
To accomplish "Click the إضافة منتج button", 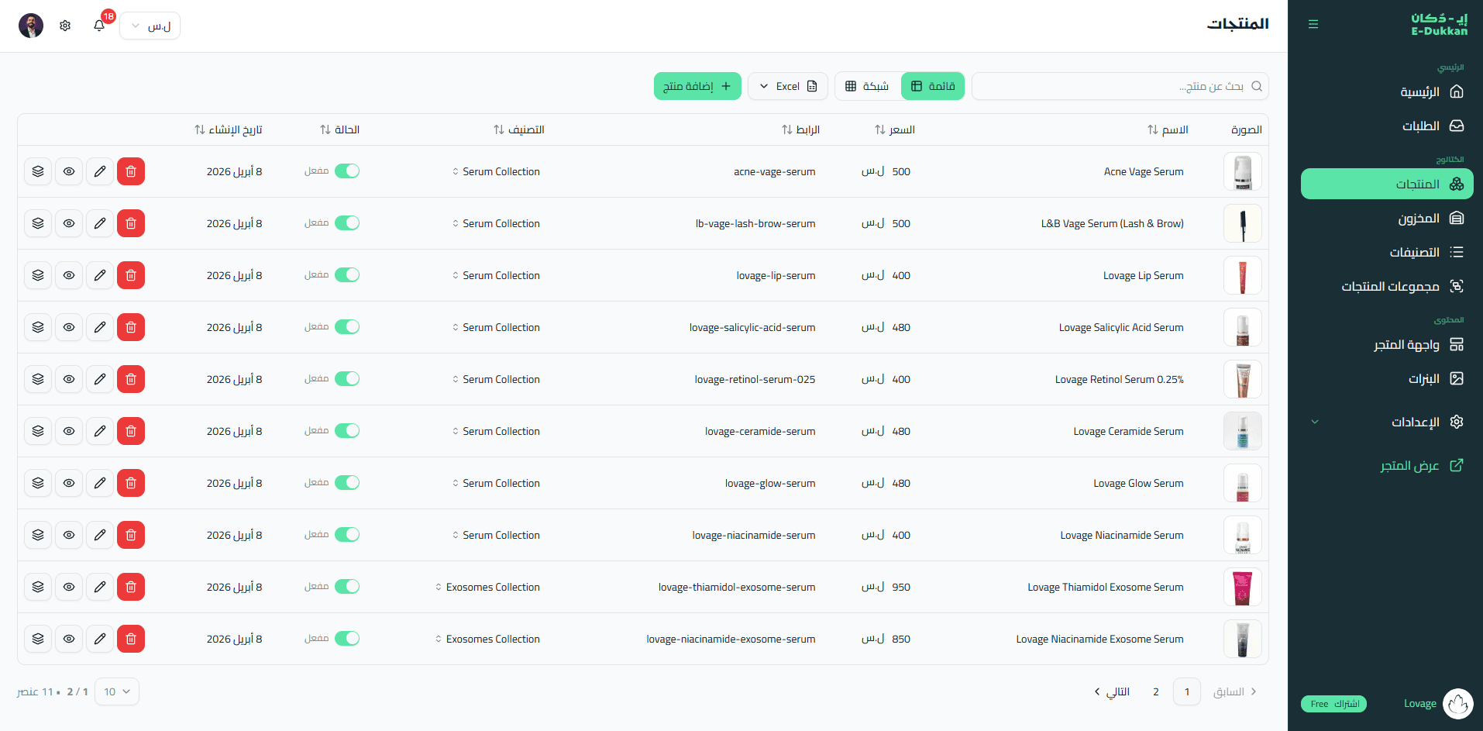I will click(x=697, y=86).
